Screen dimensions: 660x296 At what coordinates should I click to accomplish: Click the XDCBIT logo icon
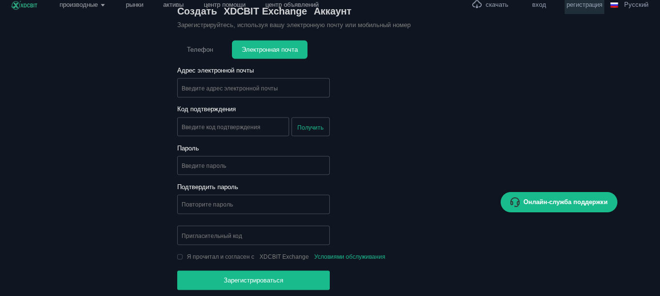(16, 5)
